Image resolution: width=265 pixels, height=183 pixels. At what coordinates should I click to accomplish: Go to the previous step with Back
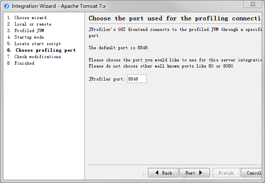pyautogui.click(x=163, y=172)
